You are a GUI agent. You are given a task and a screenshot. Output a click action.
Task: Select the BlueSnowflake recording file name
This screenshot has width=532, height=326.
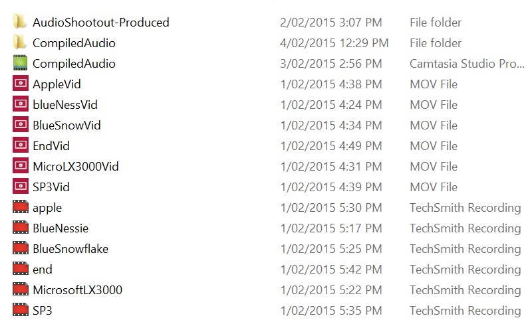point(70,249)
